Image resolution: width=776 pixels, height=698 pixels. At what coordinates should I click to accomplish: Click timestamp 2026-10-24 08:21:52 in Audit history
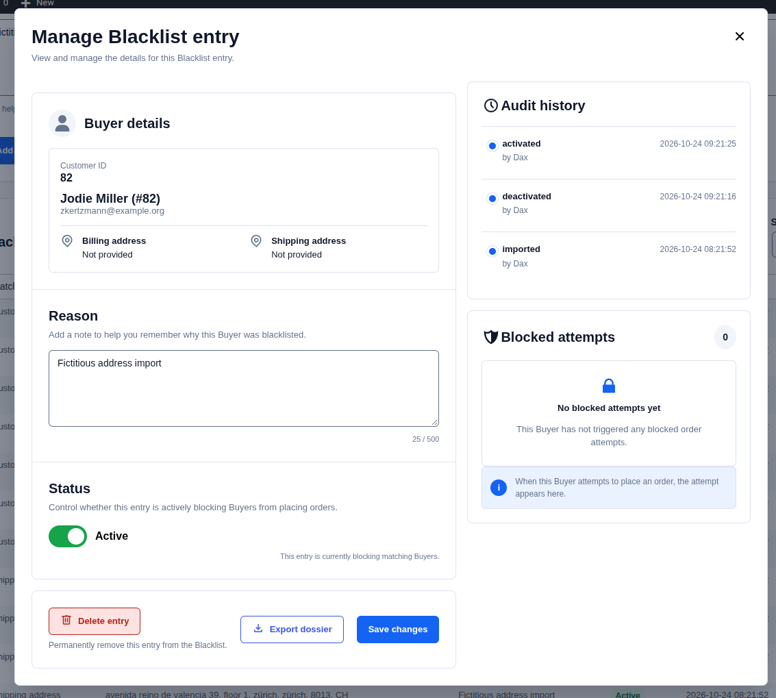click(698, 249)
